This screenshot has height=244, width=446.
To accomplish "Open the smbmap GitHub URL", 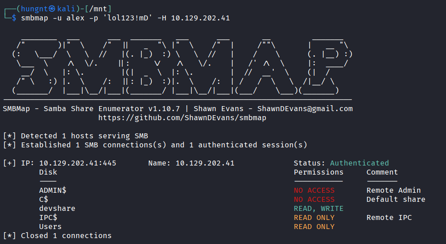I will tap(182, 118).
